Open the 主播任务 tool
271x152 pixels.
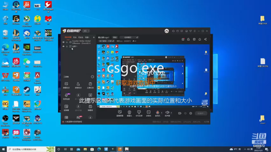(x=90, y=85)
